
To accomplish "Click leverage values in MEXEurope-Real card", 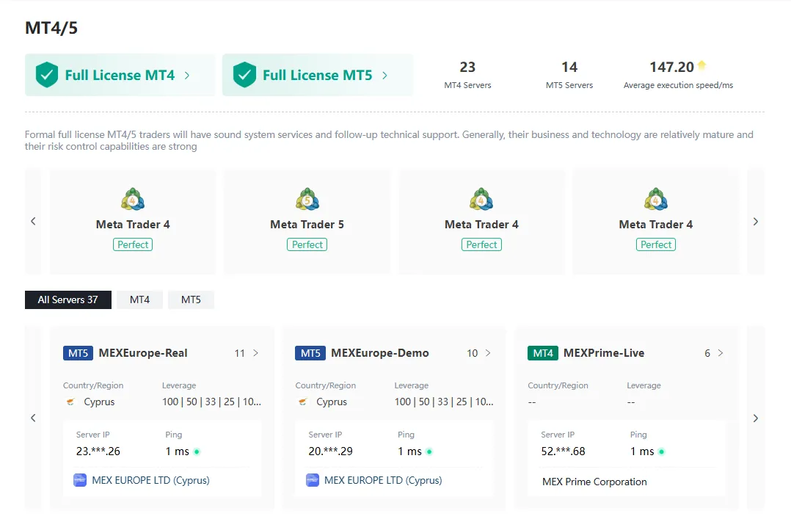I will [211, 402].
